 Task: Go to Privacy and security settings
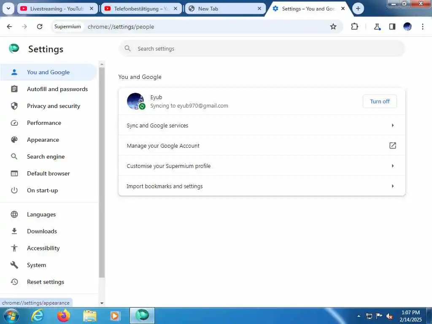tap(54, 106)
